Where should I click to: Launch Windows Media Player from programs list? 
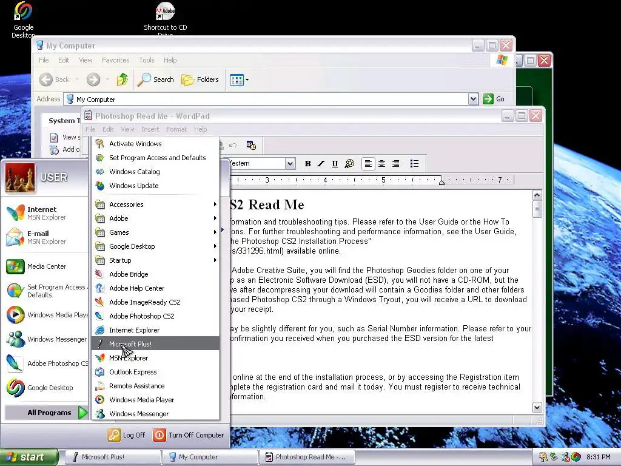[x=156, y=400]
